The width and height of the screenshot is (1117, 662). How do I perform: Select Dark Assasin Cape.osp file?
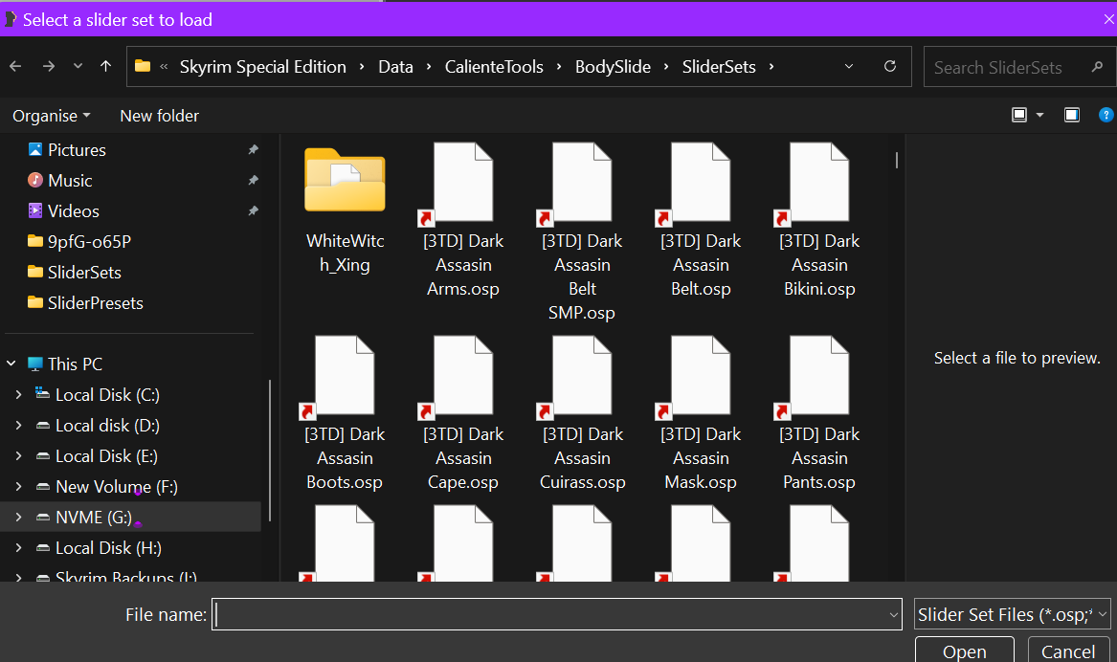pyautogui.click(x=463, y=414)
